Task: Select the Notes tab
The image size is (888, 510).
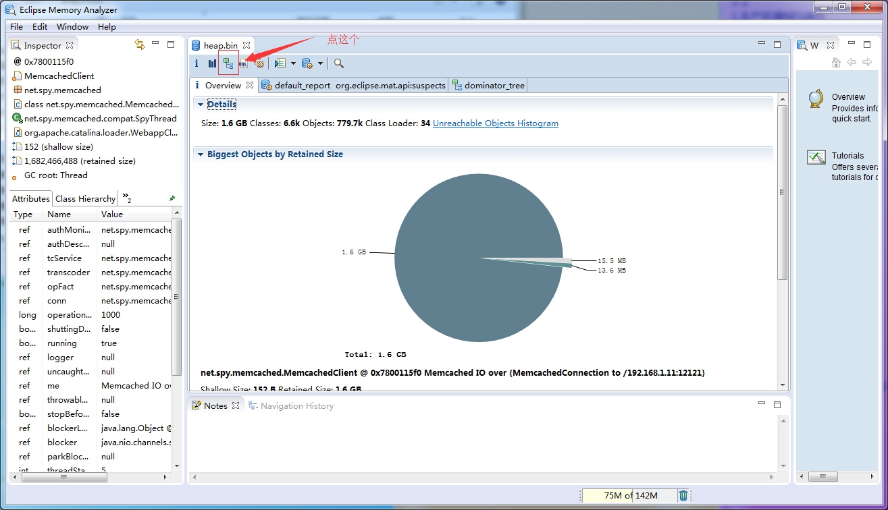Action: click(215, 406)
